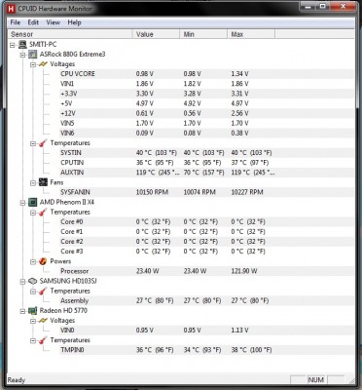The width and height of the screenshot is (362, 390).
Task: Click the Powers flame icon
Action: coord(43,261)
